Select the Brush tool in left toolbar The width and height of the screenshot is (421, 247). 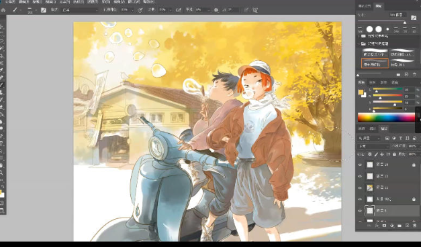click(x=1, y=85)
